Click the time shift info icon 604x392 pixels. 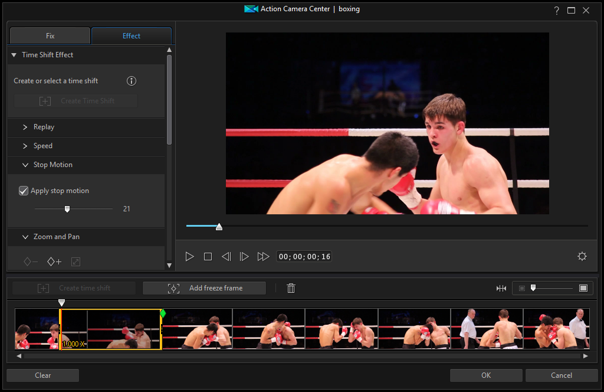coord(132,81)
